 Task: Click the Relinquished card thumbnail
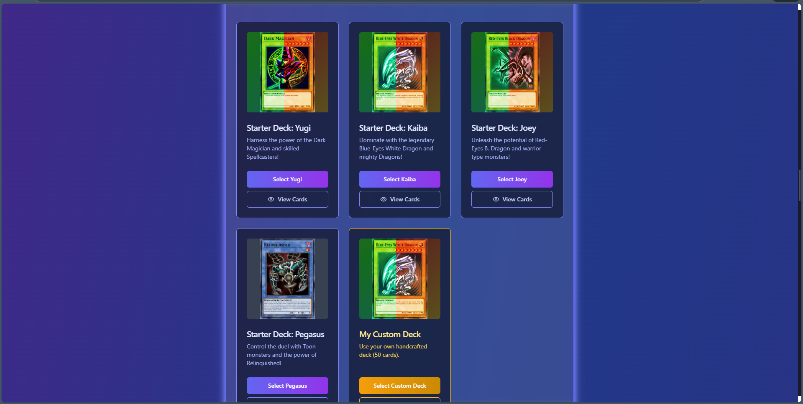287,279
